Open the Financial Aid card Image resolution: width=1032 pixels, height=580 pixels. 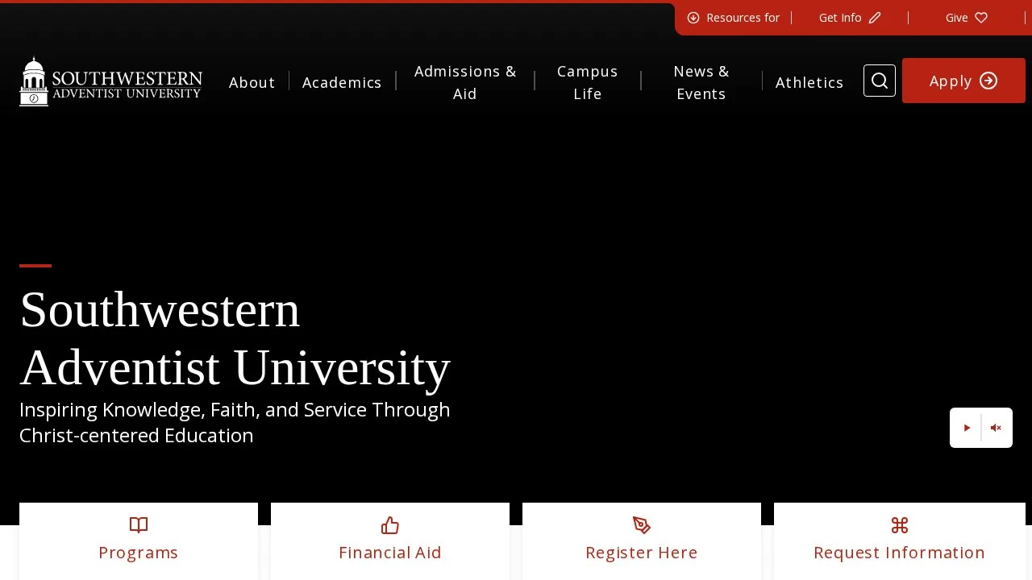390,541
